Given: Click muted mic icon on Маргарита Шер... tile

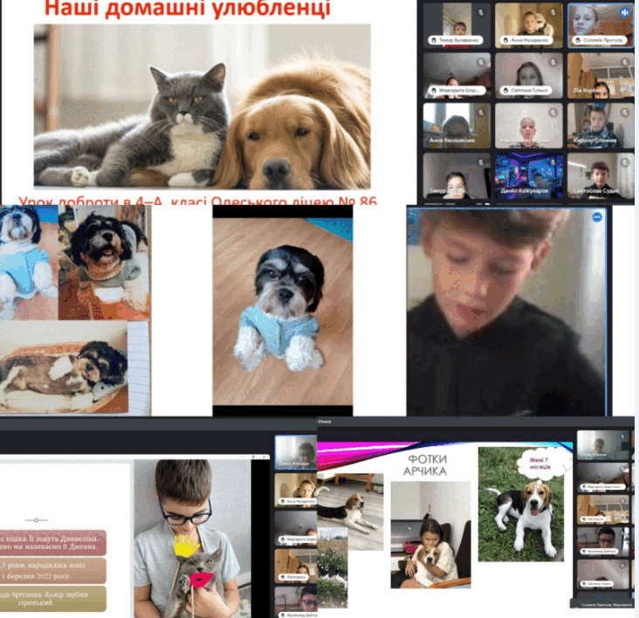Looking at the screenshot, I should click(x=481, y=62).
